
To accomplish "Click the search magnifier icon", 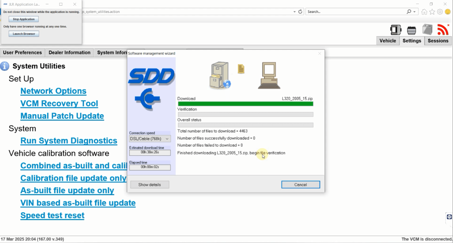I will pos(409,12).
